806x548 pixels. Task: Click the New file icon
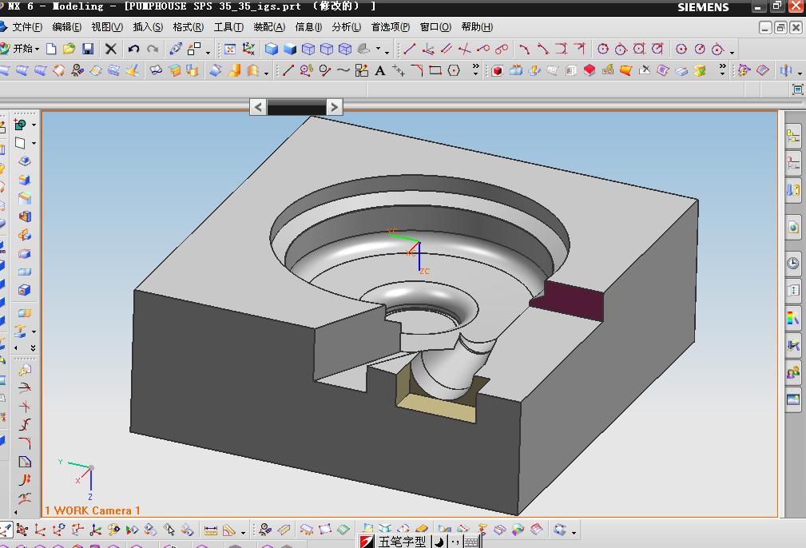pos(51,50)
